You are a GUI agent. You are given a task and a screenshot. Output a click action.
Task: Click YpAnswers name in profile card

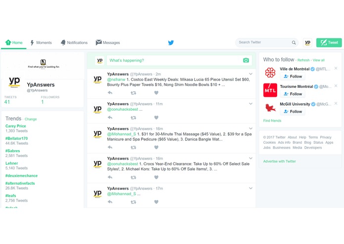[x=41, y=84]
